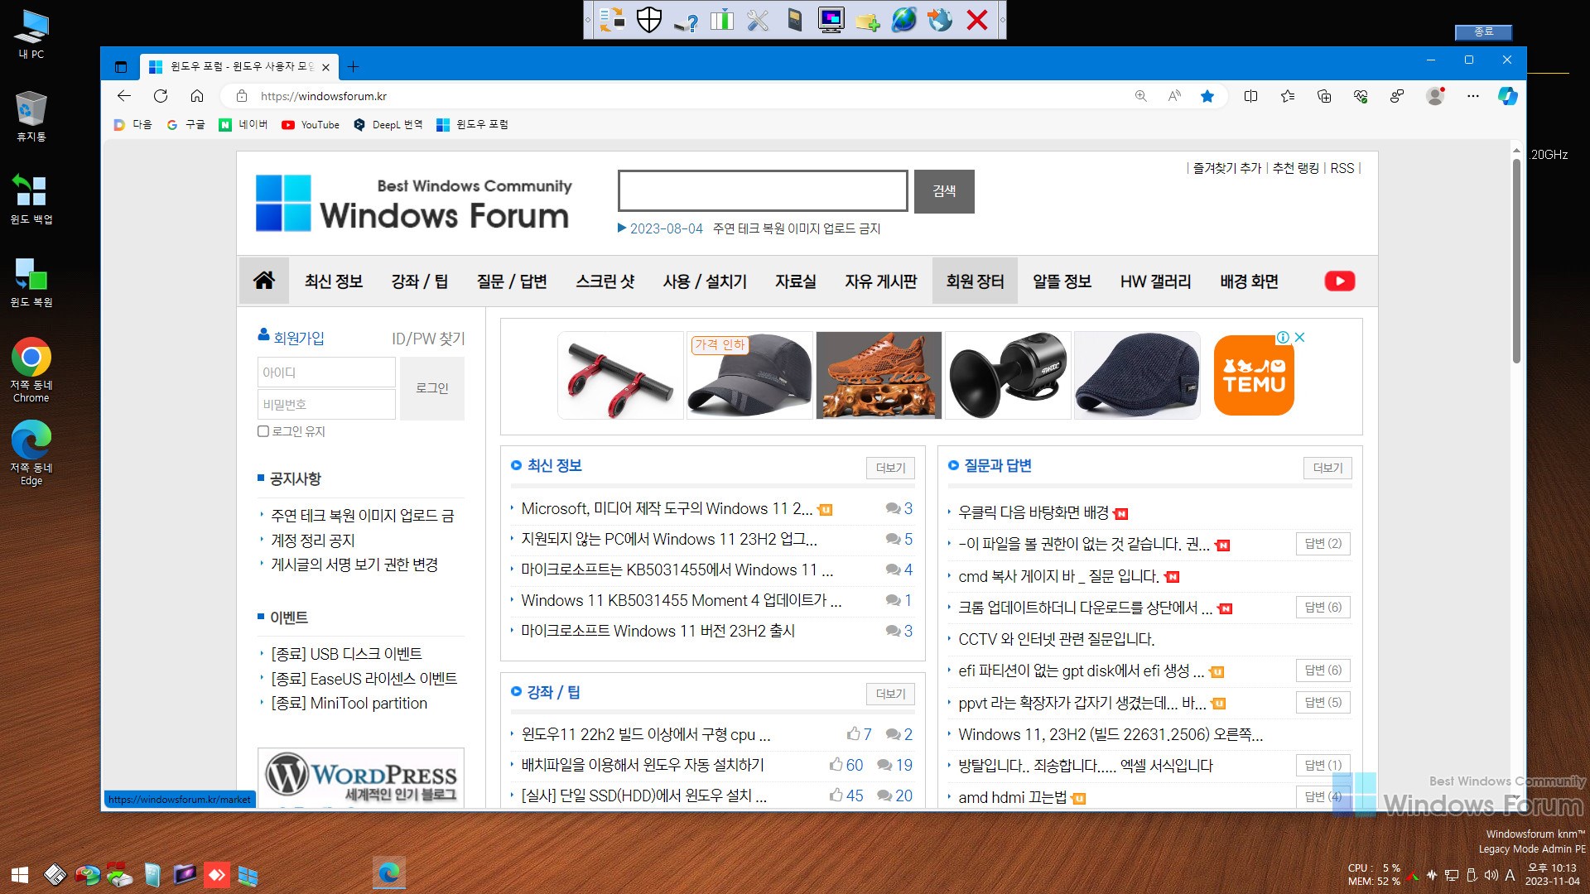1590x894 pixels.
Task: Open the 자료실 menu item
Action: coord(796,281)
